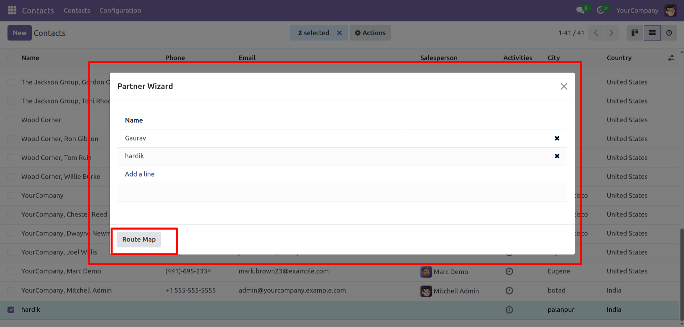Click the Eugene city cell

559,271
